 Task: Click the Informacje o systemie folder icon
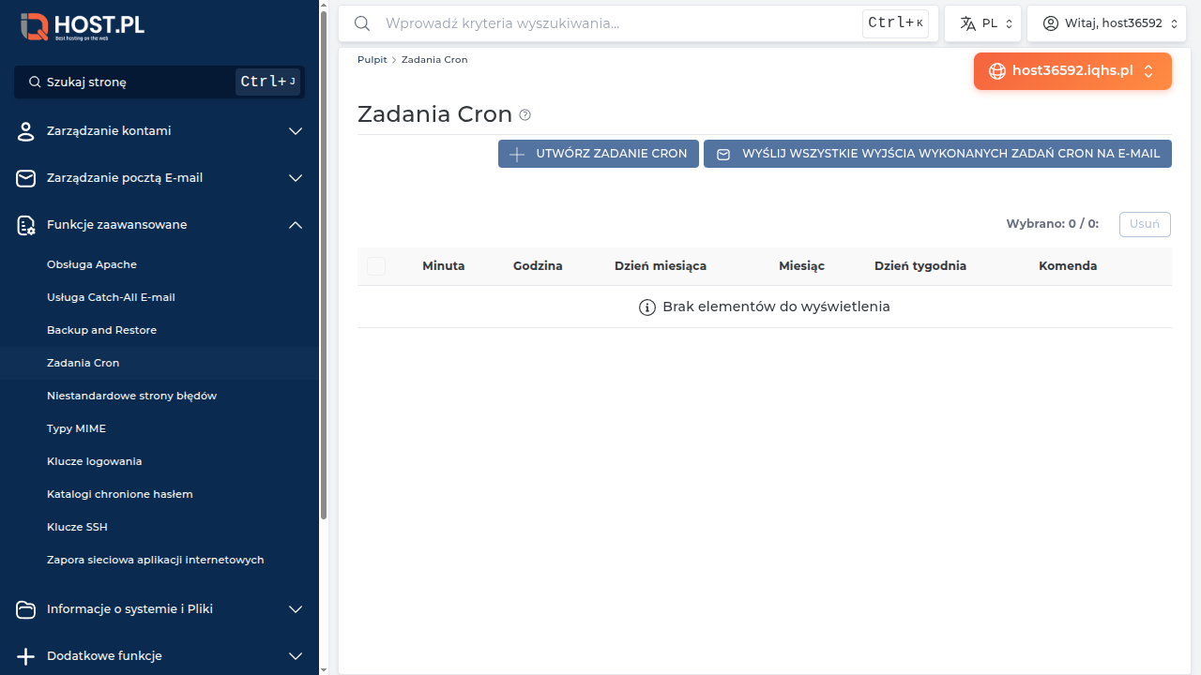(x=26, y=609)
